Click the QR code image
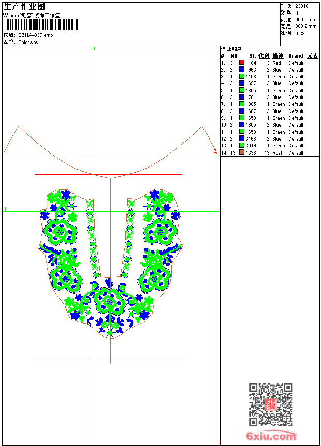 [271, 405]
